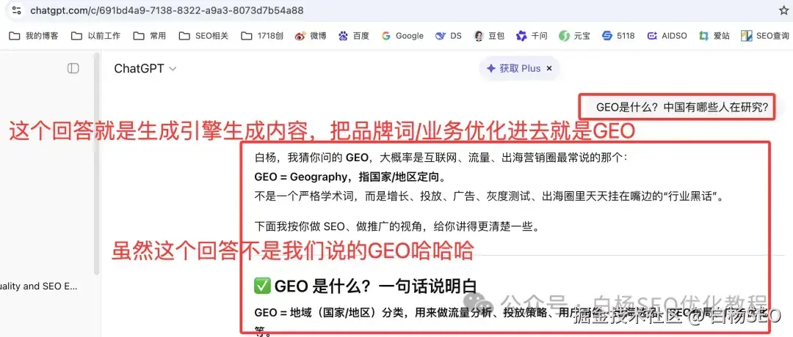Click the sidebar vertical scrollbar
The image size is (793, 337).
[x=97, y=164]
